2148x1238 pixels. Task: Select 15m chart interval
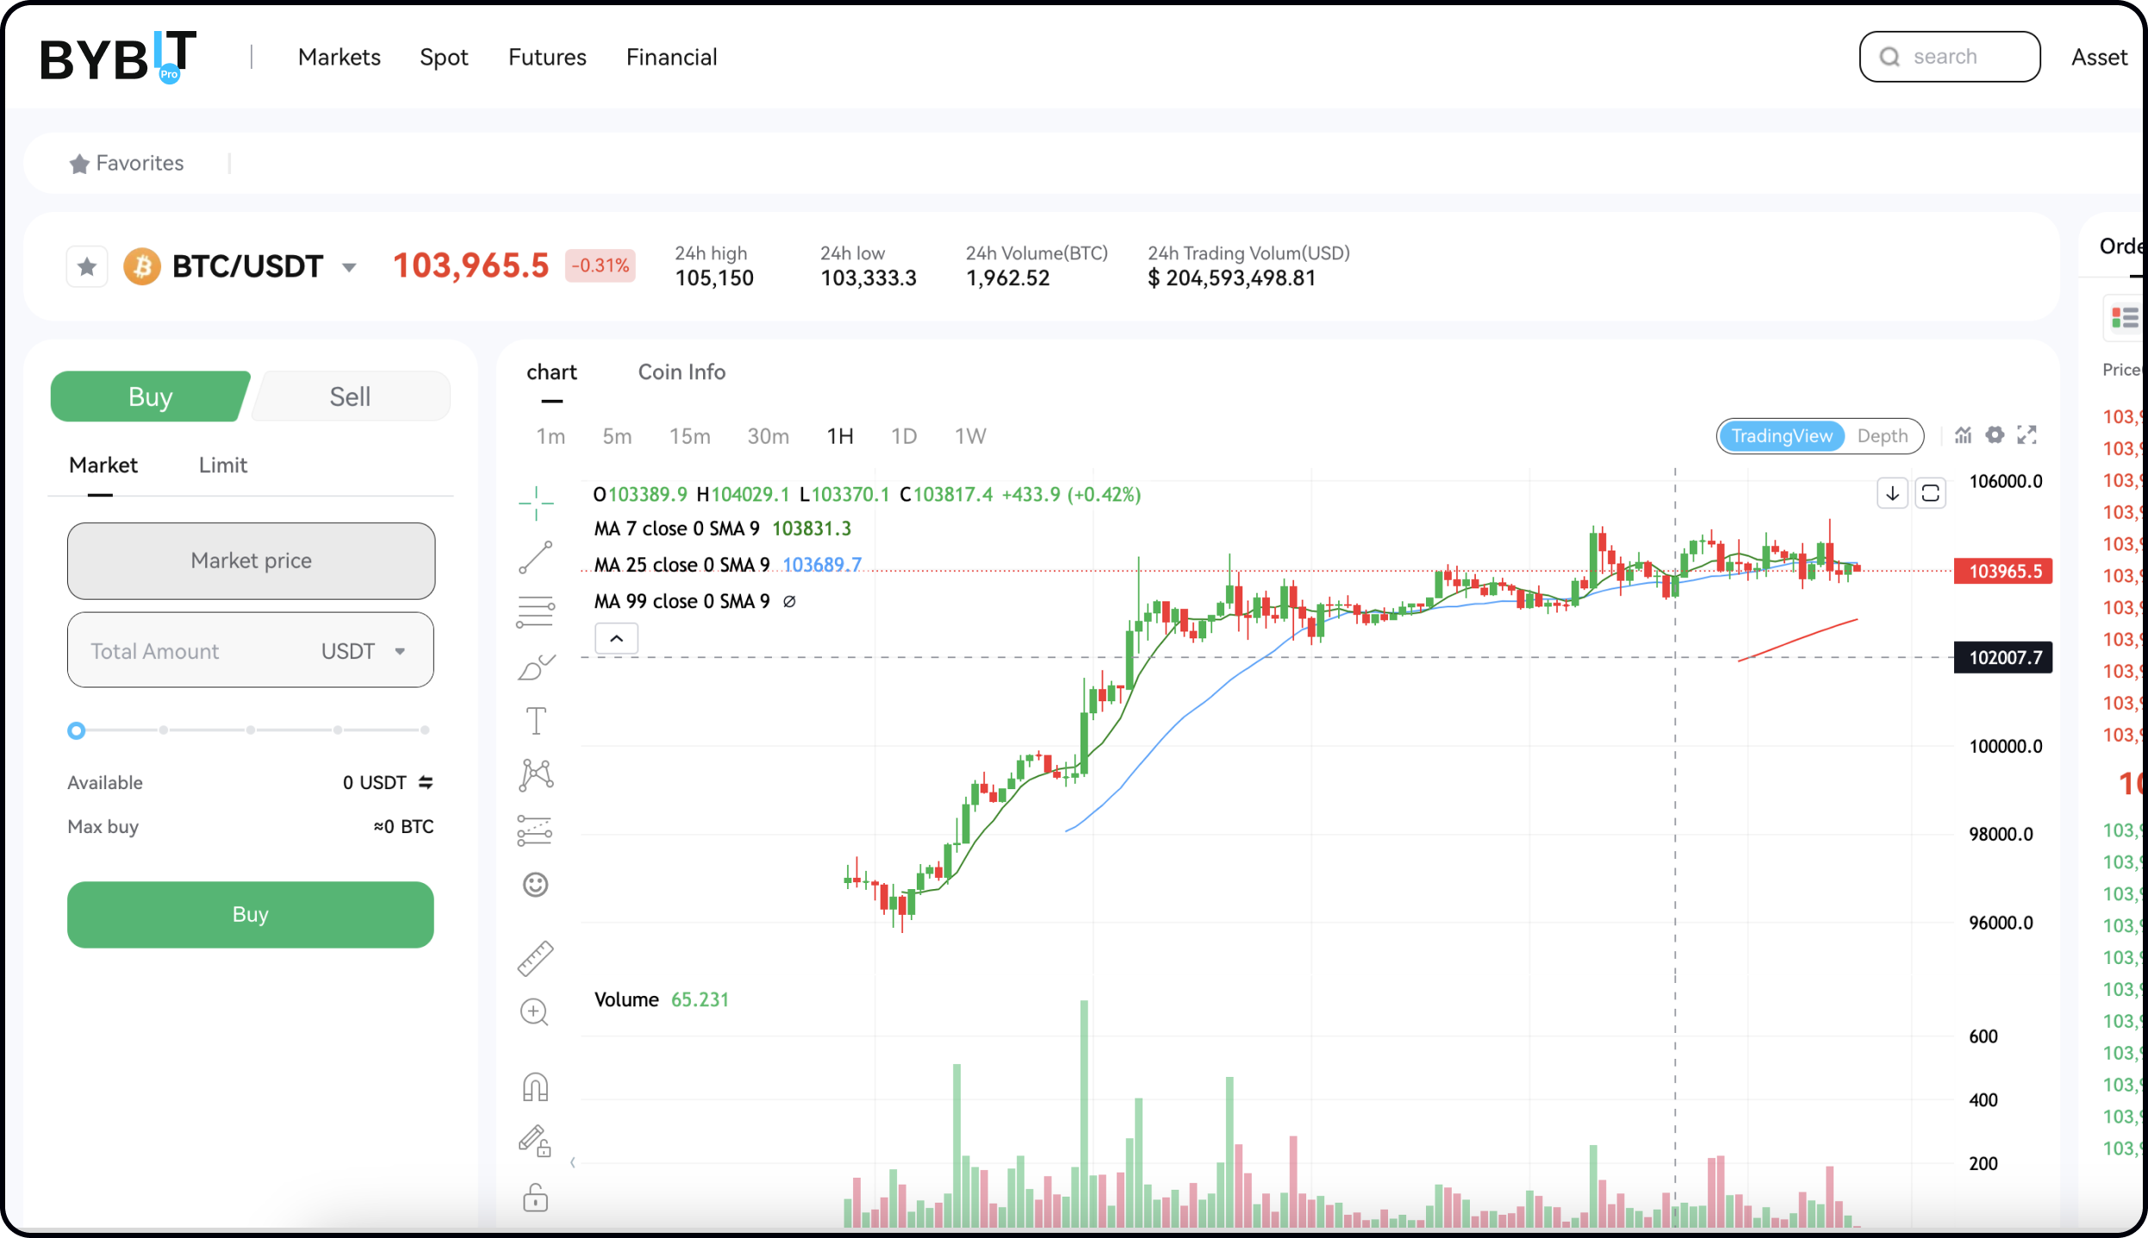coord(690,437)
